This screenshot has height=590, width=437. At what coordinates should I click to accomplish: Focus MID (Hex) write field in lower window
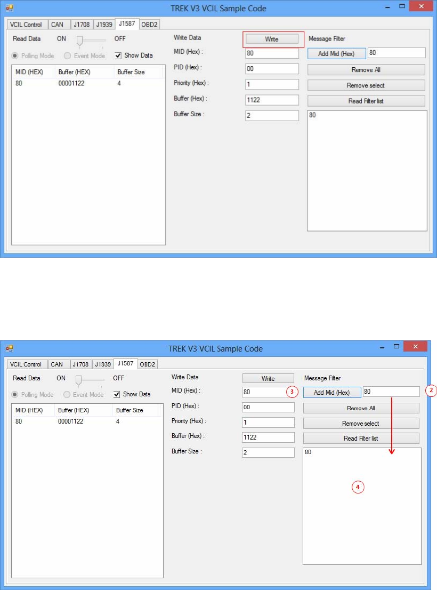click(268, 392)
